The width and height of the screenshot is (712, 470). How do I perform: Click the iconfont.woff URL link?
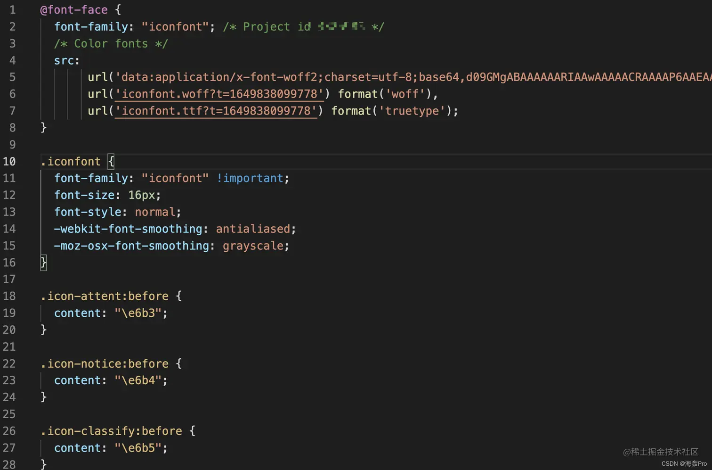pyautogui.click(x=219, y=94)
